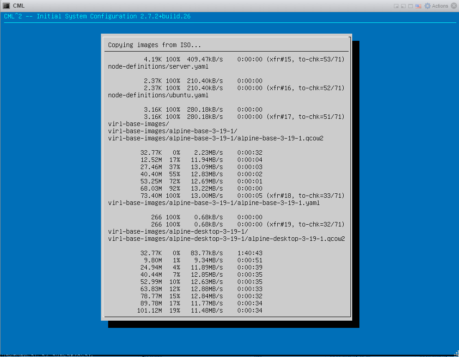Click the '(xfr#15, to-chk=53/71)' text
The image size is (459, 357).
pos(305,59)
